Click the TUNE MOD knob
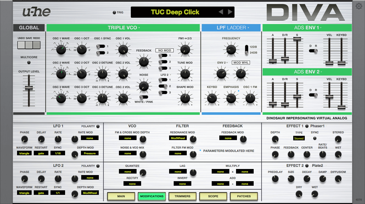Image resolution: width=365 pixels, height=204 pixels. pyautogui.click(x=185, y=74)
